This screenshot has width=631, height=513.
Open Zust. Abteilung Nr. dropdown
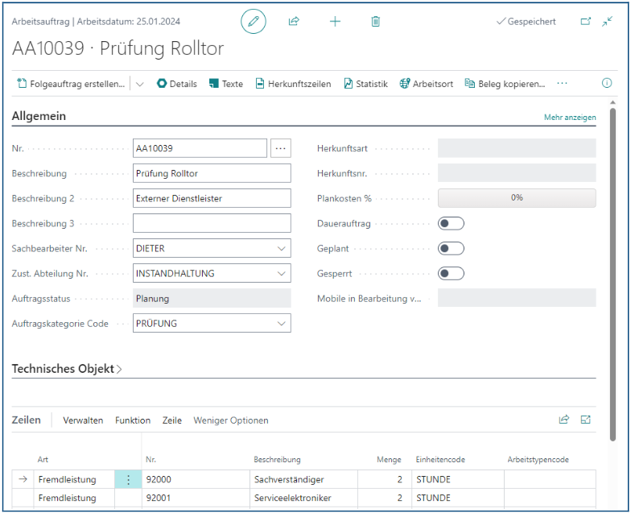[282, 274]
